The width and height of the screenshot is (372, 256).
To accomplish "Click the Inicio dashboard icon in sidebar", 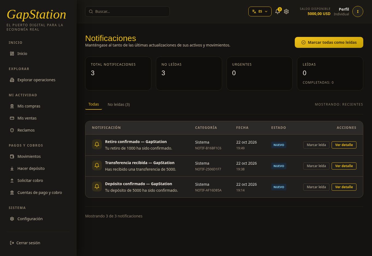I will tap(12, 54).
